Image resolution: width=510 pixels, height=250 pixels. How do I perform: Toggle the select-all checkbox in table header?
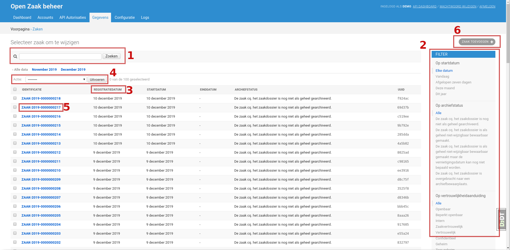[x=15, y=89]
